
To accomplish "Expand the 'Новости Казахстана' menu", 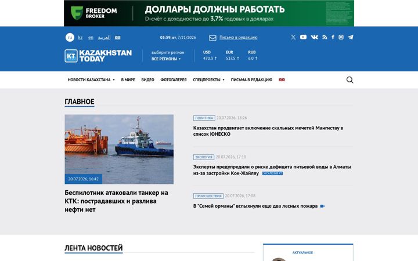I will [x=91, y=79].
